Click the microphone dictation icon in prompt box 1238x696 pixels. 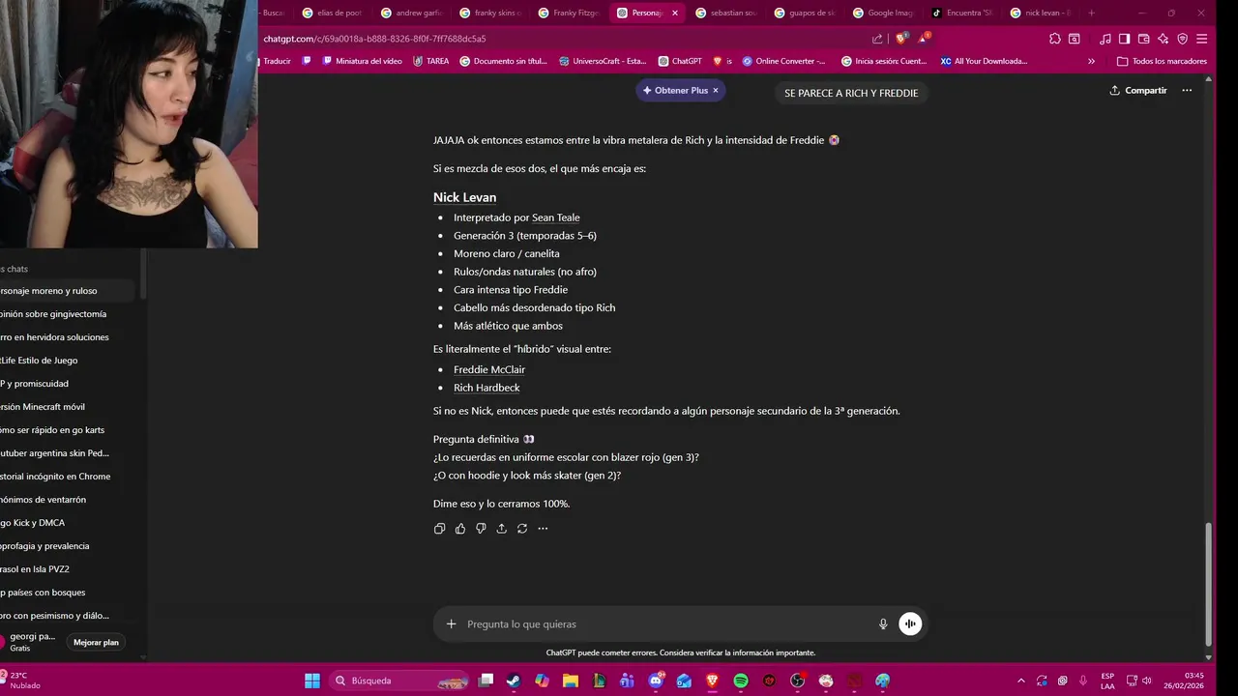click(x=883, y=624)
